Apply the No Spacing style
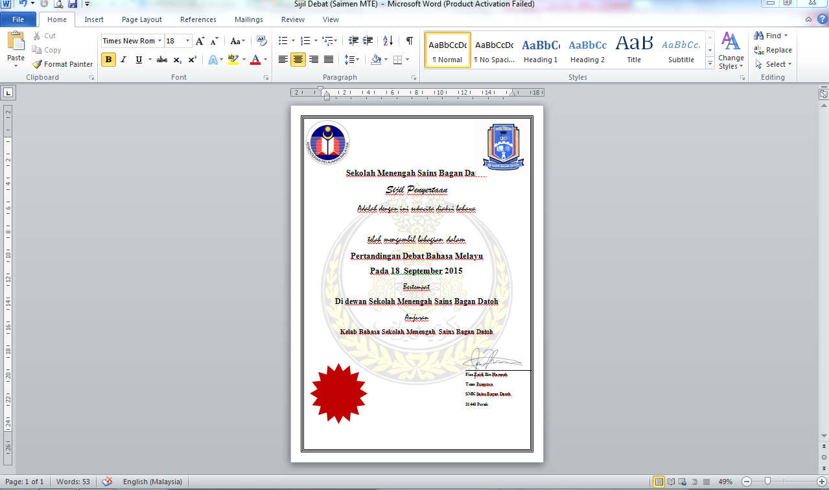This screenshot has width=829, height=490. tap(494, 50)
